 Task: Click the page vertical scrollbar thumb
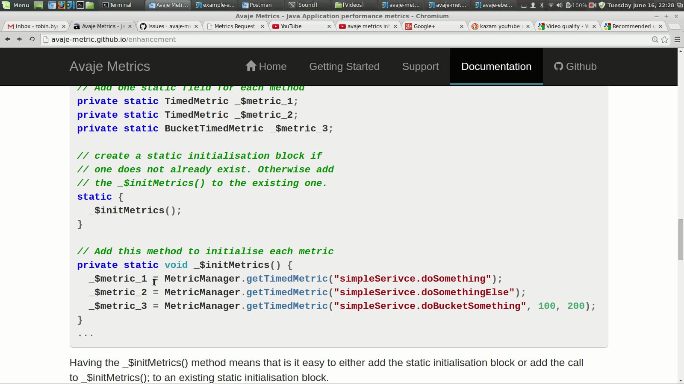coord(681,239)
